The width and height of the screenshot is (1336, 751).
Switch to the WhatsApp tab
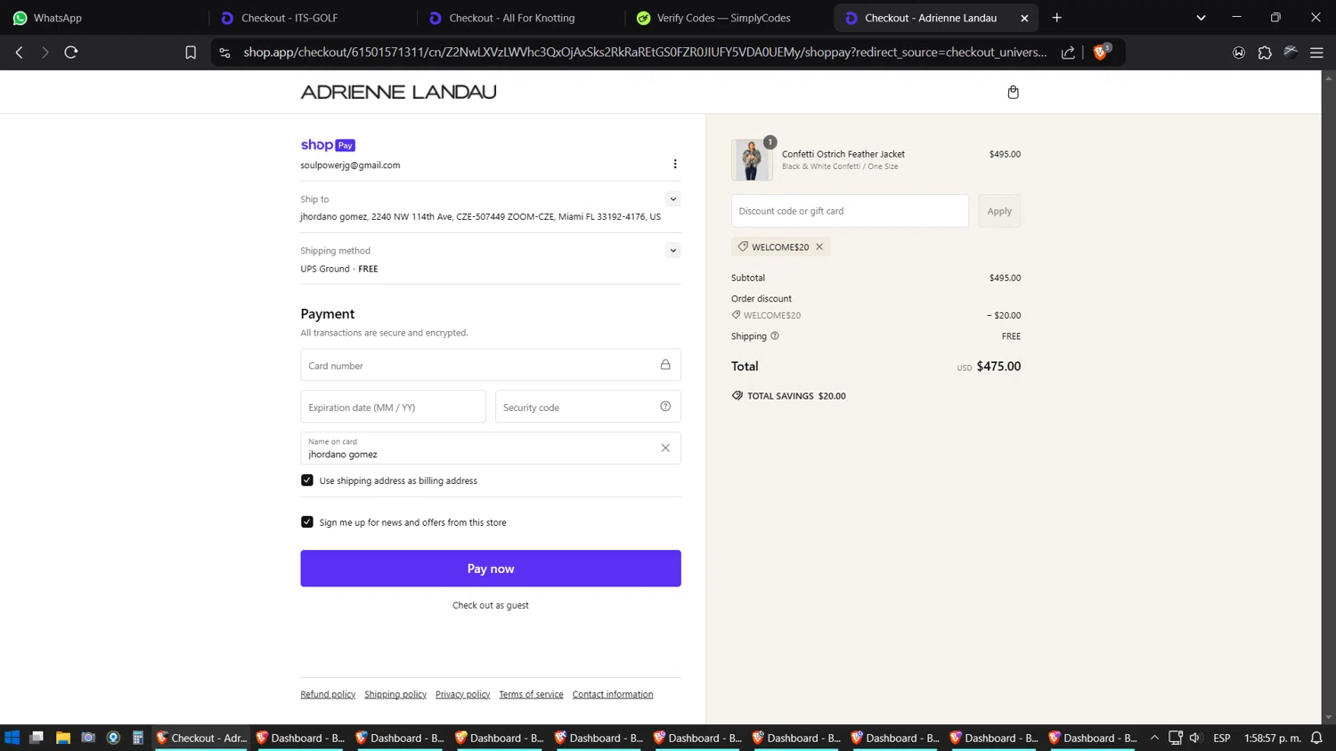[104, 18]
